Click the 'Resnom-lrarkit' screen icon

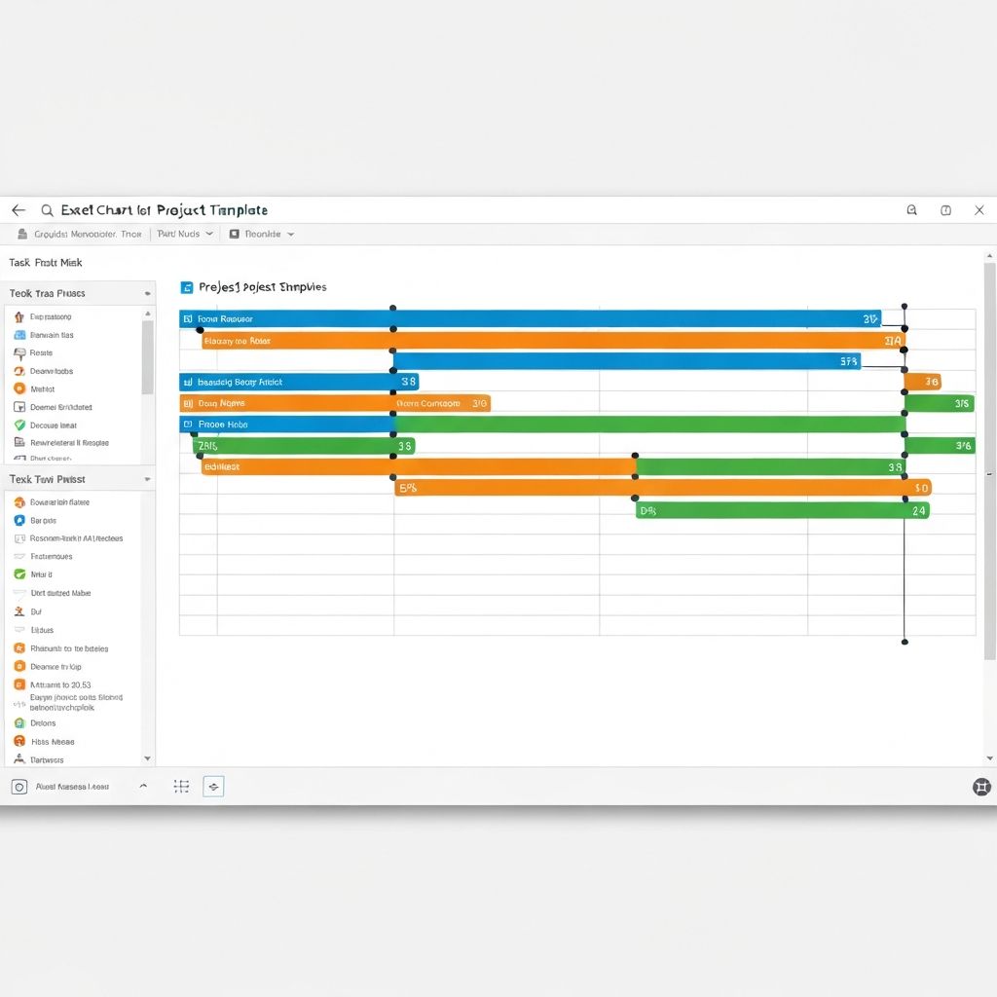click(19, 538)
